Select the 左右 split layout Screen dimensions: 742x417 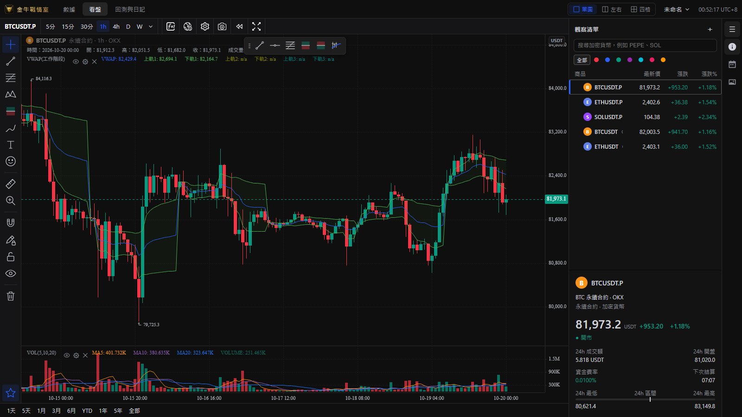point(612,9)
